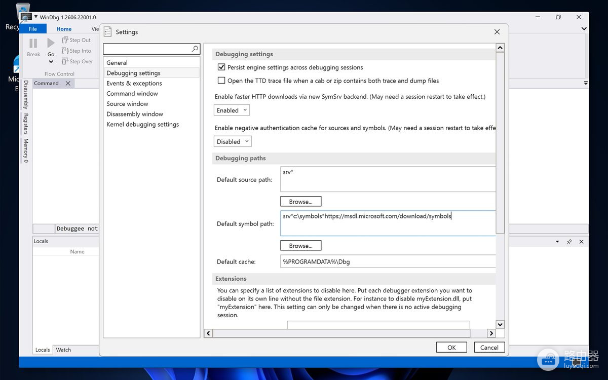608x380 pixels.
Task: Open the File menu in WinDbg
Action: click(32, 29)
